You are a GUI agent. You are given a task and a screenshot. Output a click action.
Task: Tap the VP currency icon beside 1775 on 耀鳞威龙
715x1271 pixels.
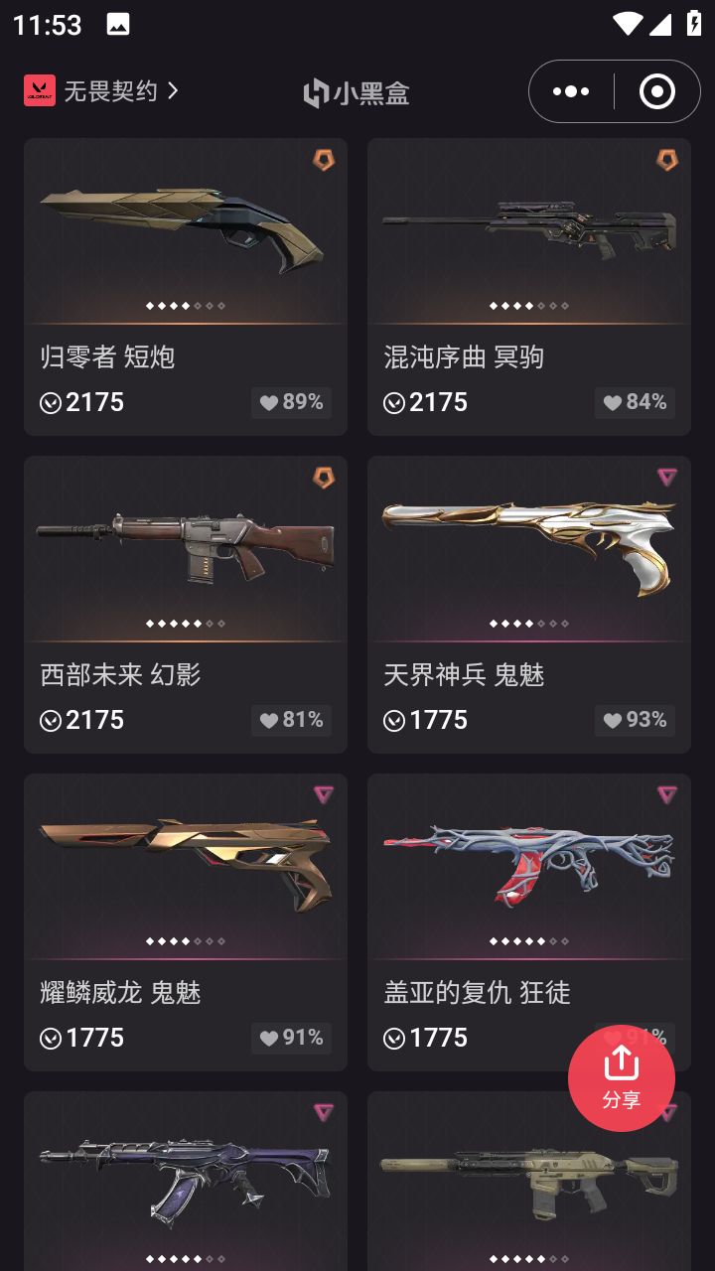(x=51, y=1039)
